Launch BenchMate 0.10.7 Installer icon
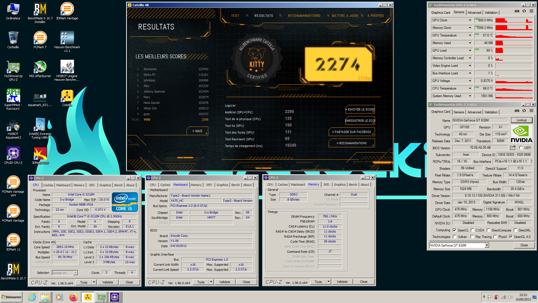This screenshot has height=303, width=538. 40,13
